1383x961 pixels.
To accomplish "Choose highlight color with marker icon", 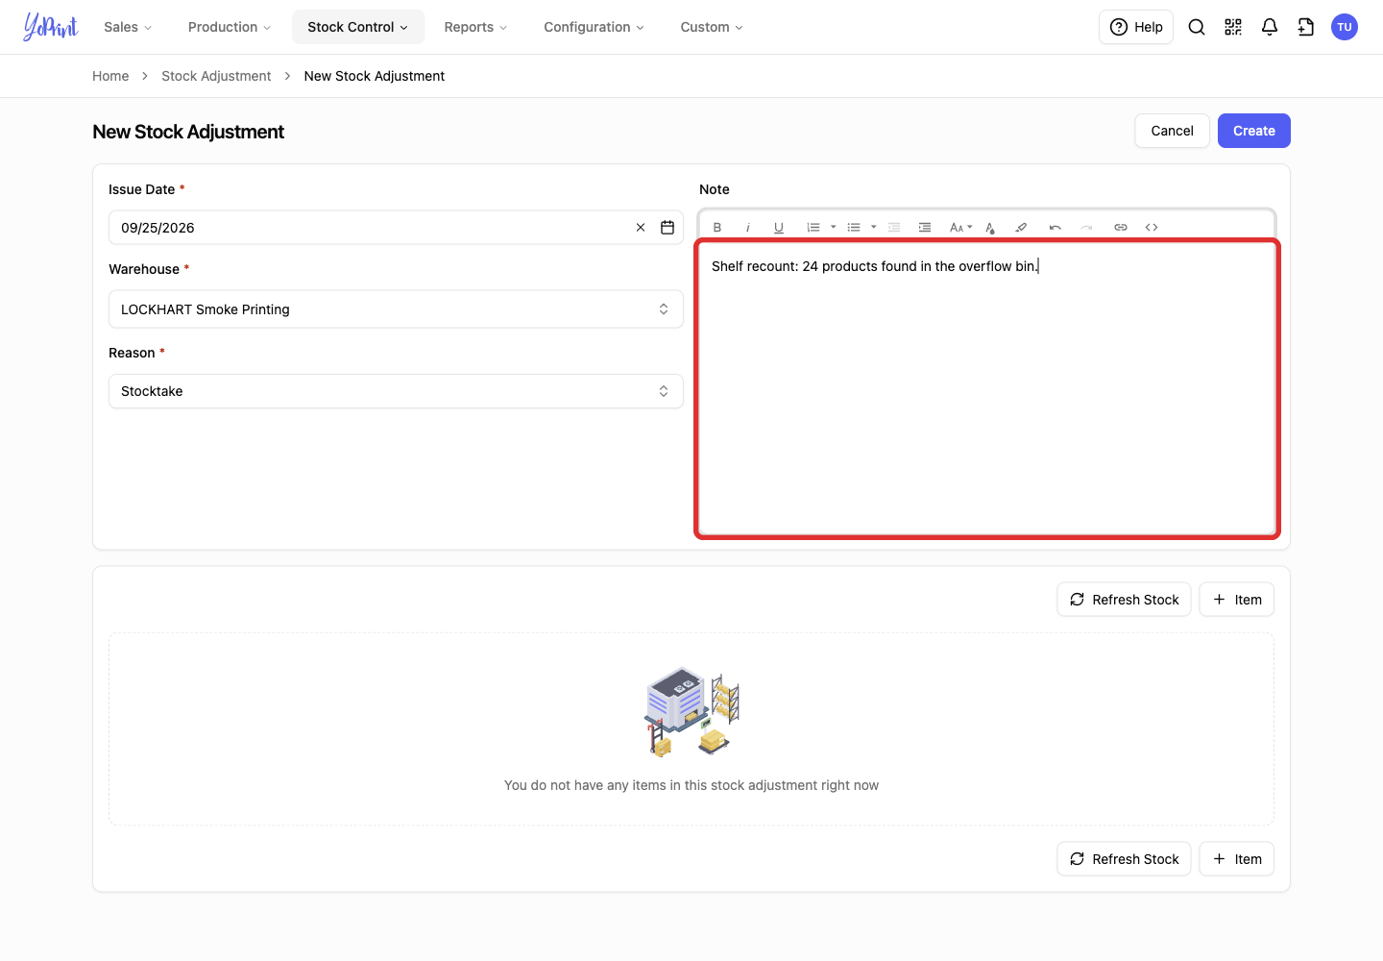I will tap(1021, 228).
